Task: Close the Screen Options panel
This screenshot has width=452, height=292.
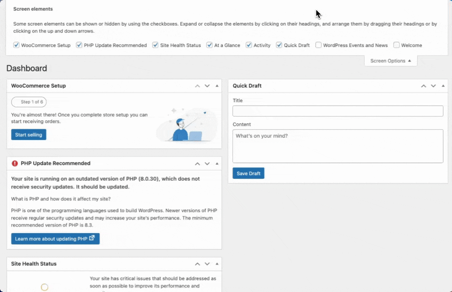Action: point(390,60)
